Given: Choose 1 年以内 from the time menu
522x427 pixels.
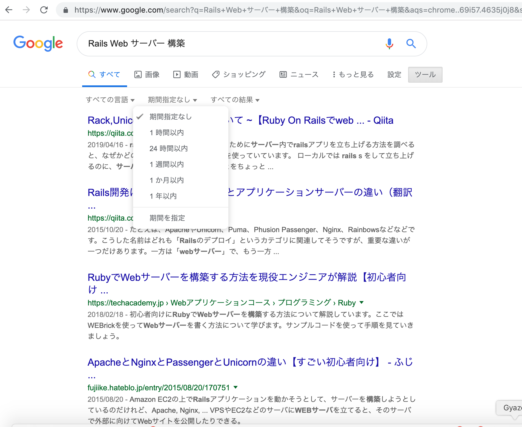Looking at the screenshot, I should click(x=181, y=196).
